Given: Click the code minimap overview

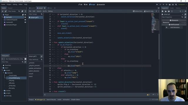Looking at the screenshot, I should [x=155, y=23].
